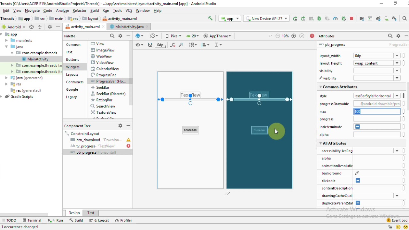This screenshot has height=230, width=409.
Task: Open the AppTheme dropdown
Action: [x=217, y=36]
